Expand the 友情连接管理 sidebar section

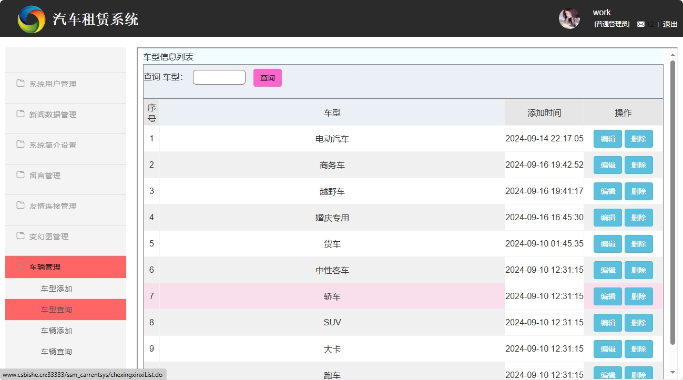pyautogui.click(x=53, y=206)
